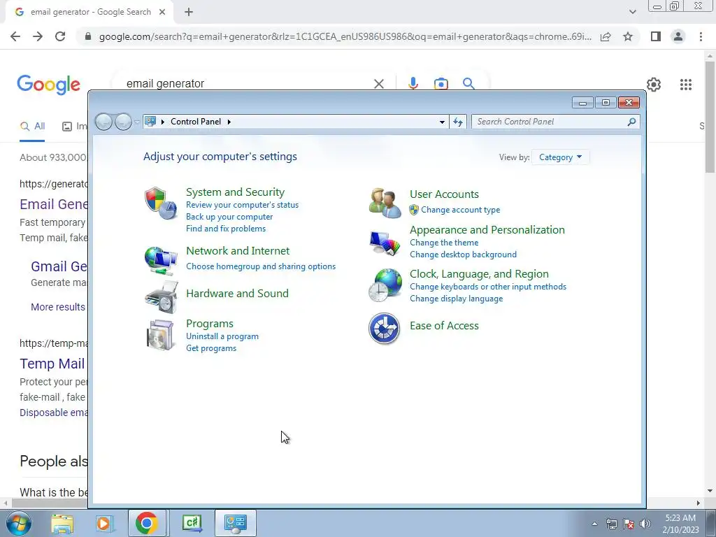Open Chrome three-dot menu
The height and width of the screenshot is (537, 716).
point(701,36)
